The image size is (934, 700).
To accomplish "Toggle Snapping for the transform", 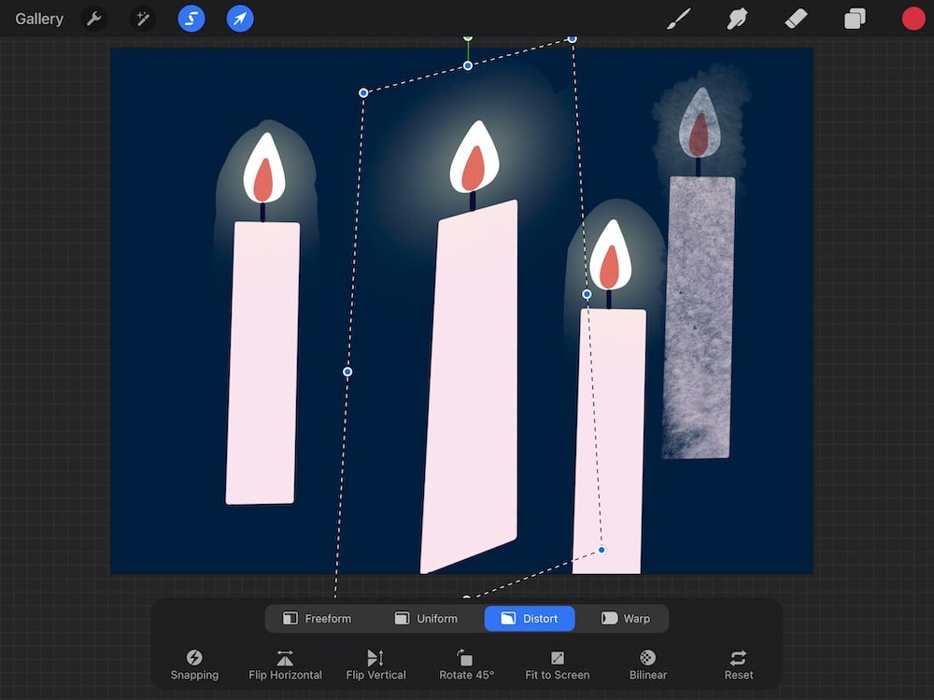I will point(195,665).
